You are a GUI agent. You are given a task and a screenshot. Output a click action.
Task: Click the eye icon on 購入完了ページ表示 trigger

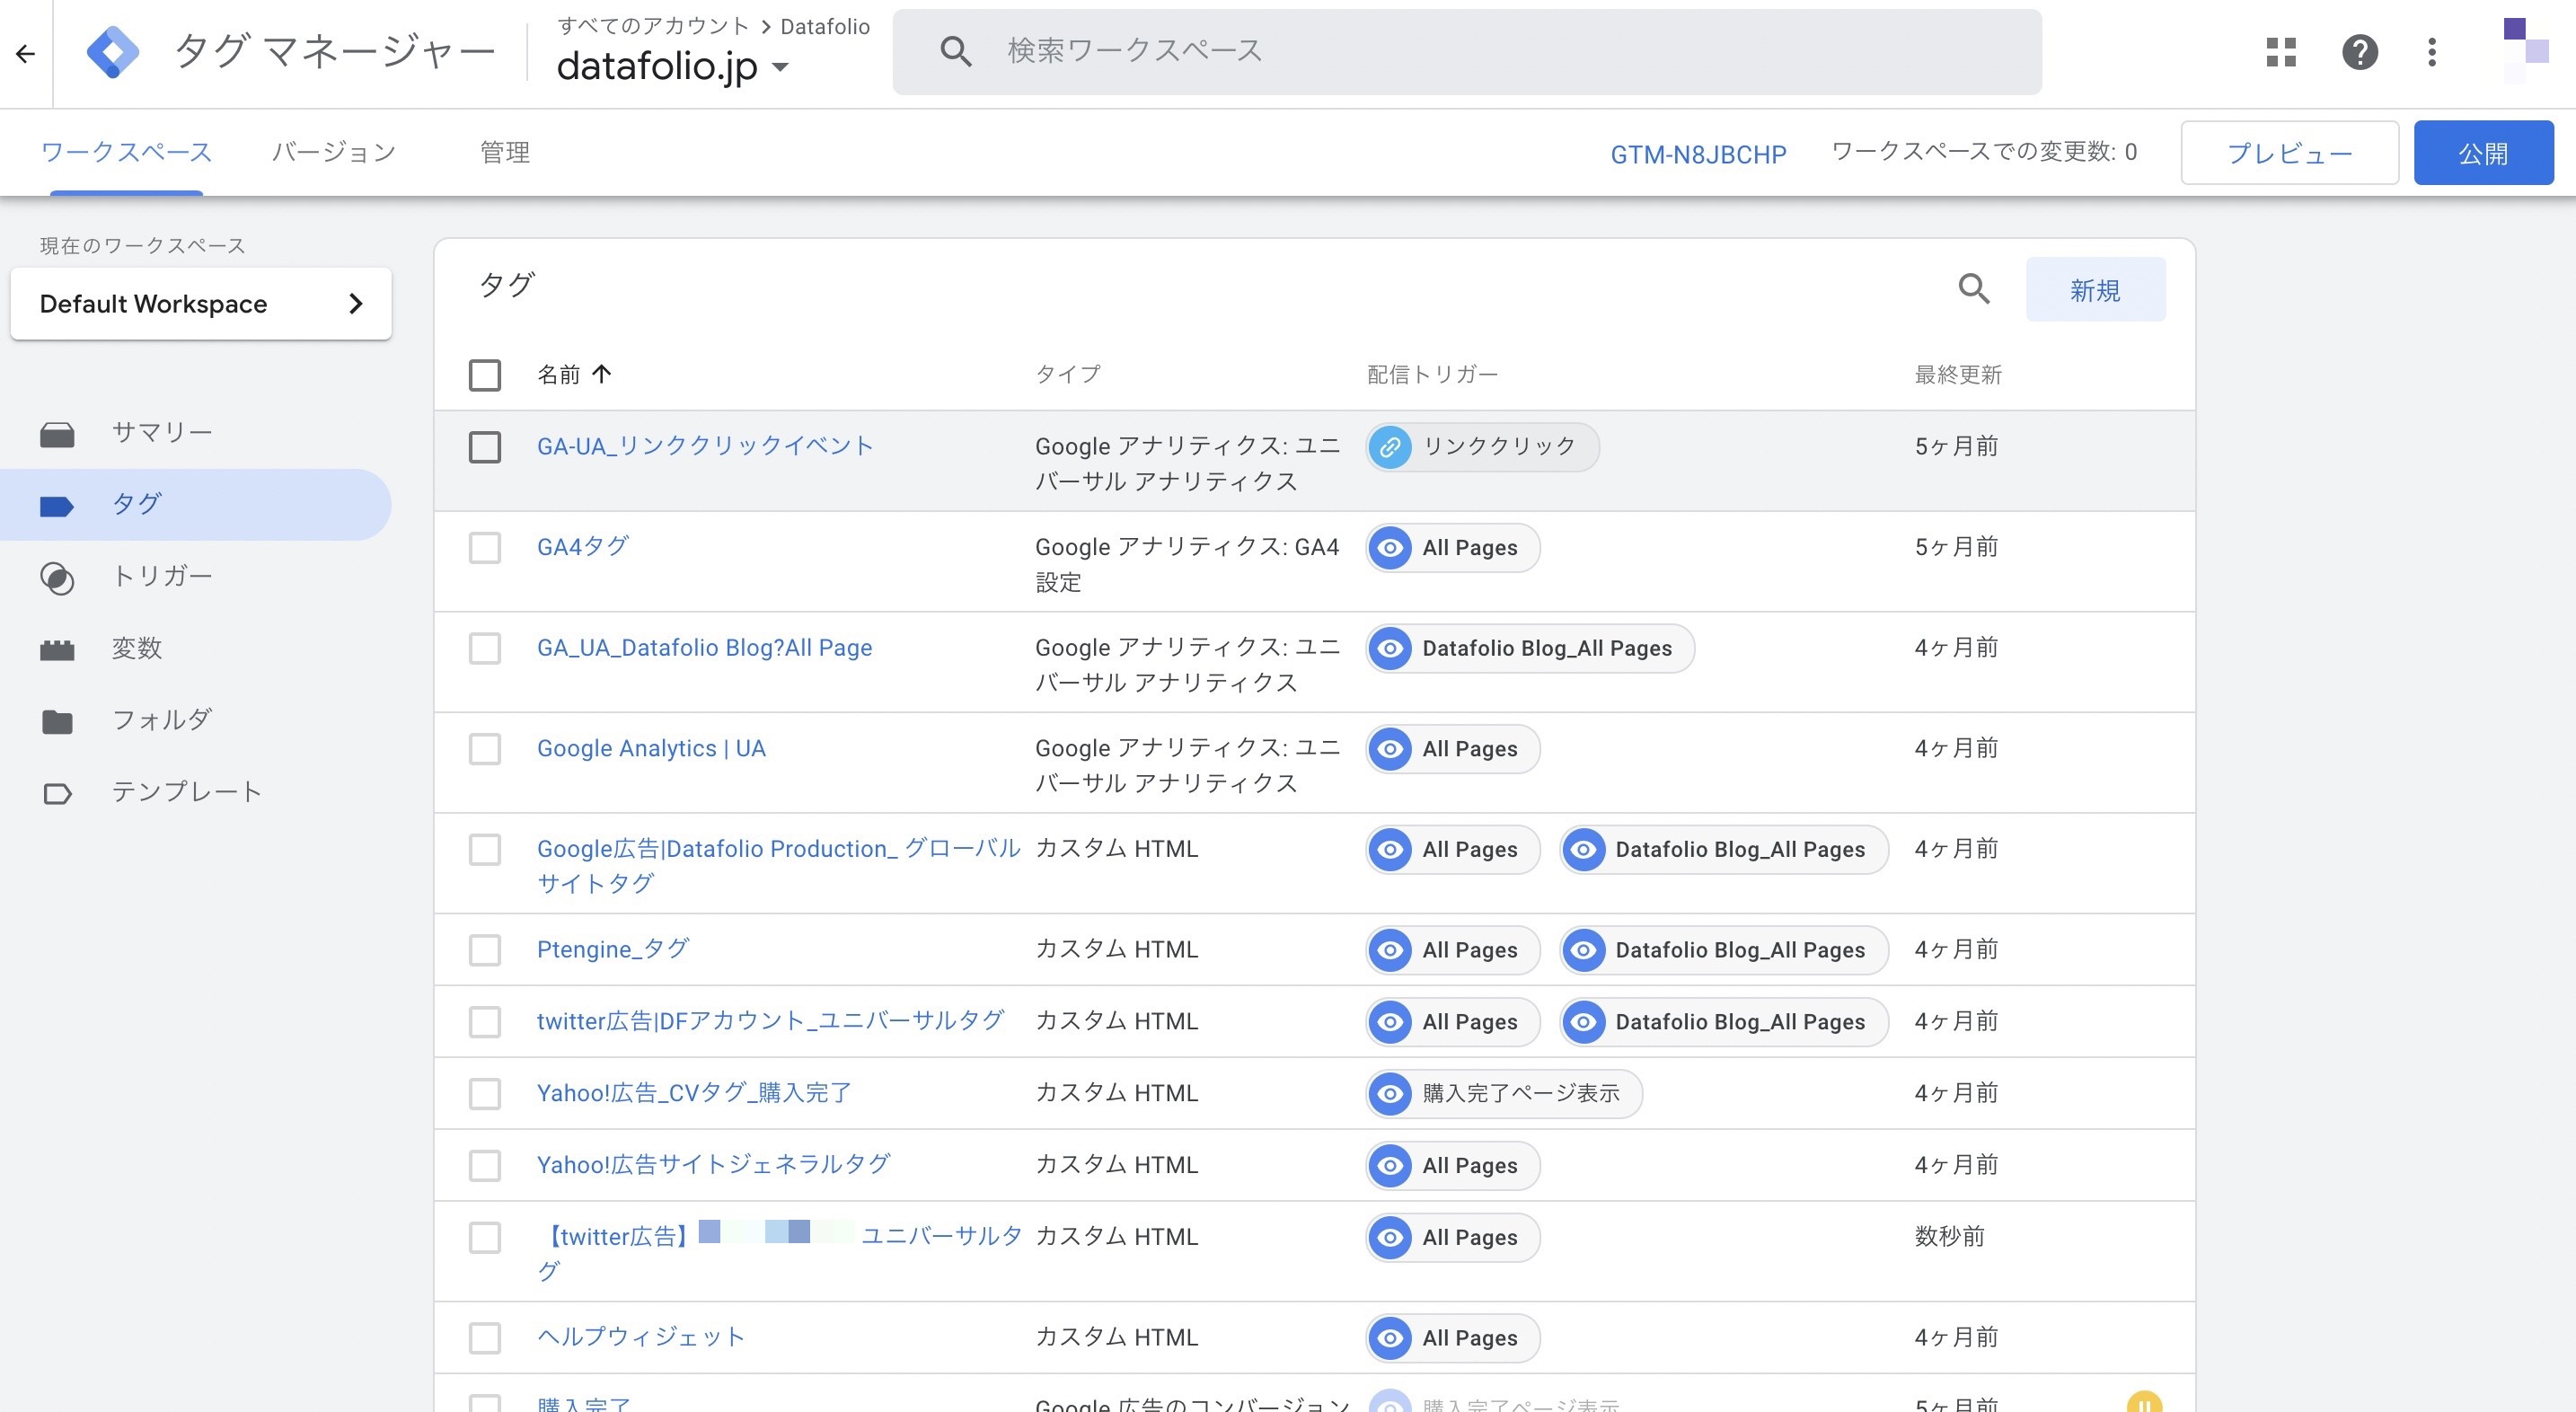pyautogui.click(x=1390, y=1093)
